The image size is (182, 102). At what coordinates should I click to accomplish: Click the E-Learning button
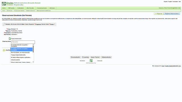(85, 57)
